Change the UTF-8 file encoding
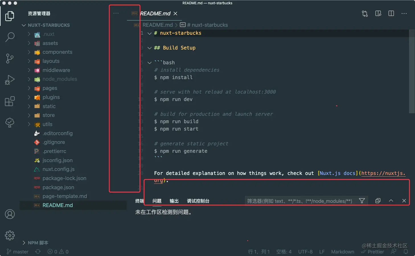Image resolution: width=415 pixels, height=256 pixels. pyautogui.click(x=305, y=252)
